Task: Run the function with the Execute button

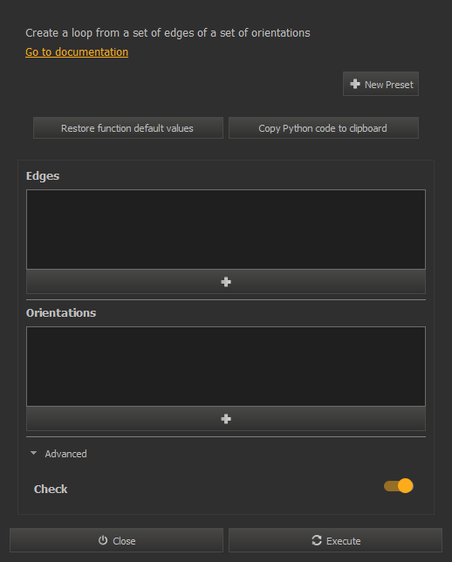Action: point(335,540)
